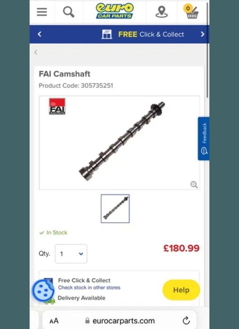
Task: Open browser AA text size options
Action: tap(54, 321)
